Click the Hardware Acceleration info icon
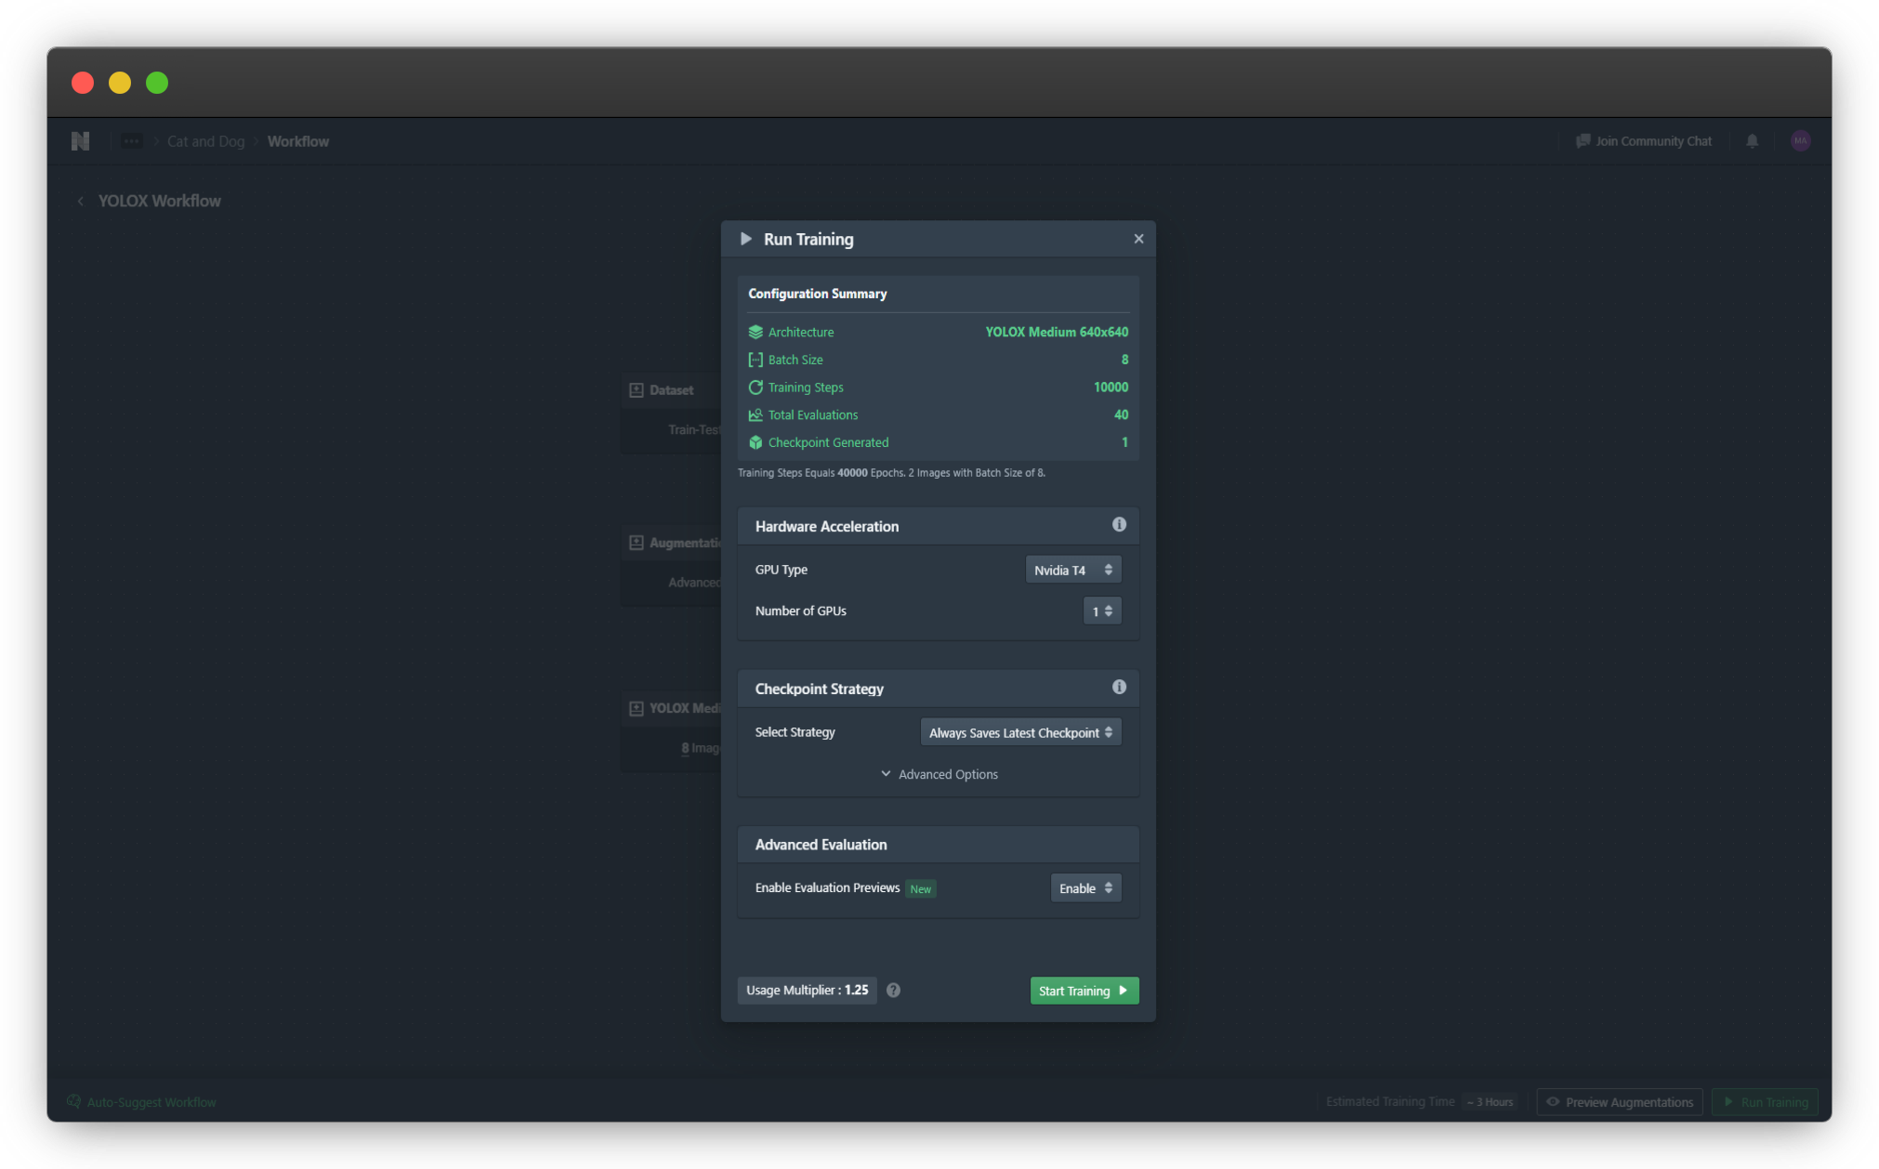This screenshot has height=1169, width=1879. pyautogui.click(x=1119, y=525)
